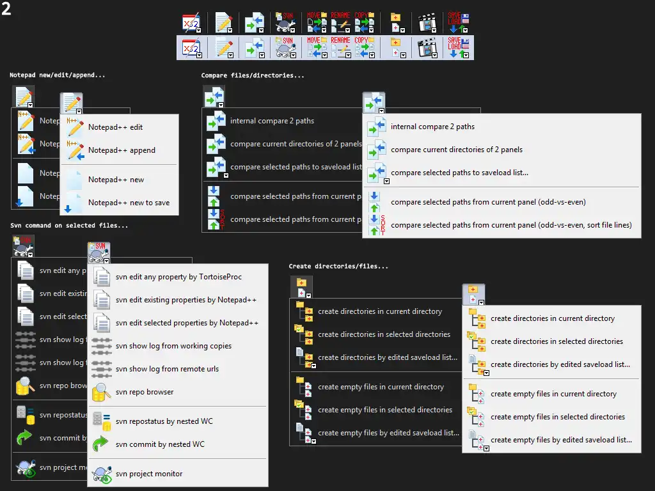Click the SAVE LOAD icon in the dark toolbar
The image size is (655, 491).
tap(458, 22)
